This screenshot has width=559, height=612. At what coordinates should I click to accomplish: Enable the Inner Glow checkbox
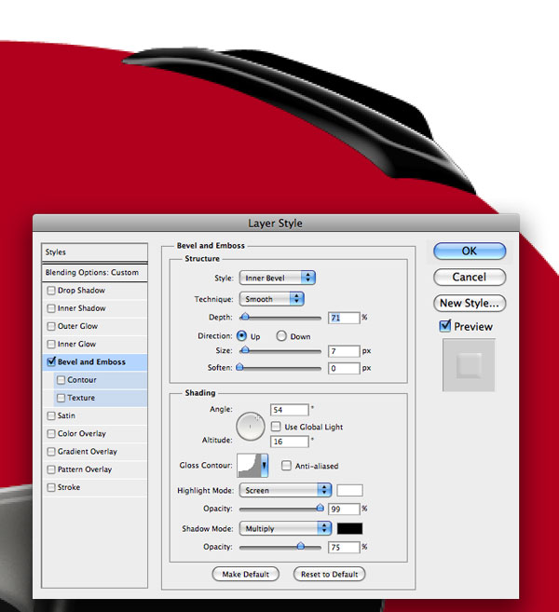pos(51,345)
